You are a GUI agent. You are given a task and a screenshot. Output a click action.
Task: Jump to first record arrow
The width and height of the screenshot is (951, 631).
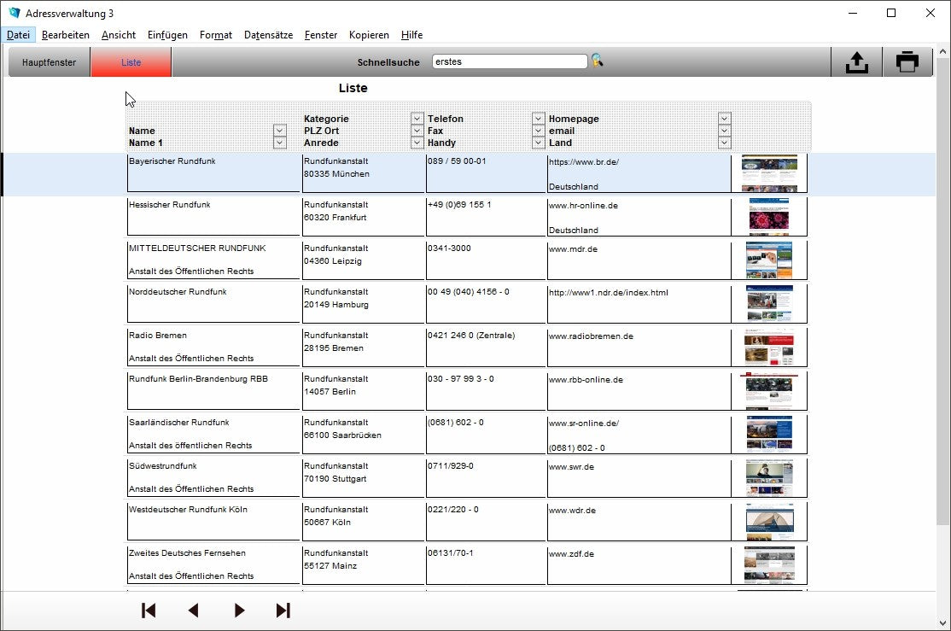(149, 610)
